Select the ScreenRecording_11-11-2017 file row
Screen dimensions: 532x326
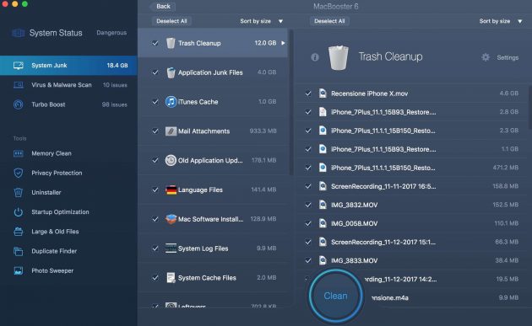coord(412,186)
